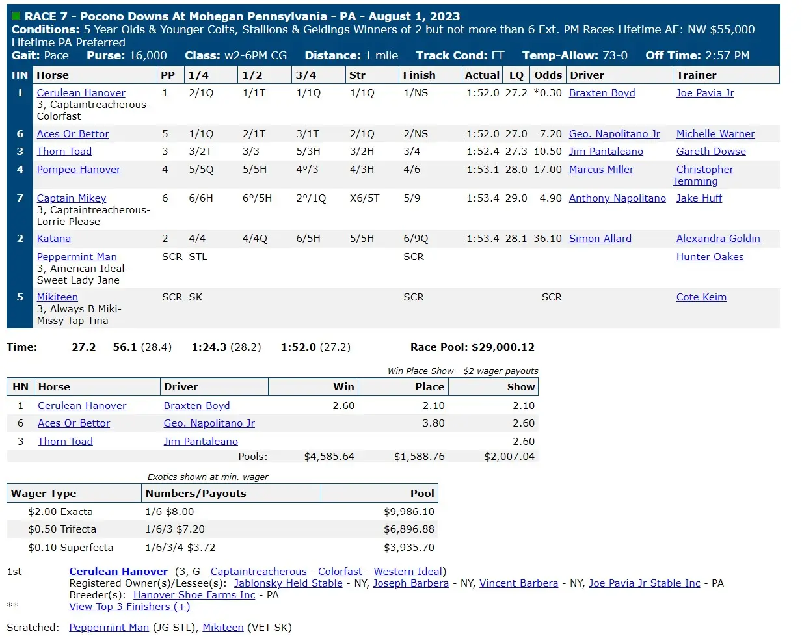Open driver Anthony Napolitano page
The width and height of the screenshot is (802, 638).
click(x=618, y=198)
